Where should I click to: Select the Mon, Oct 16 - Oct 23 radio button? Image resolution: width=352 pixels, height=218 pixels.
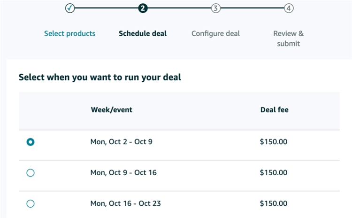[31, 203]
